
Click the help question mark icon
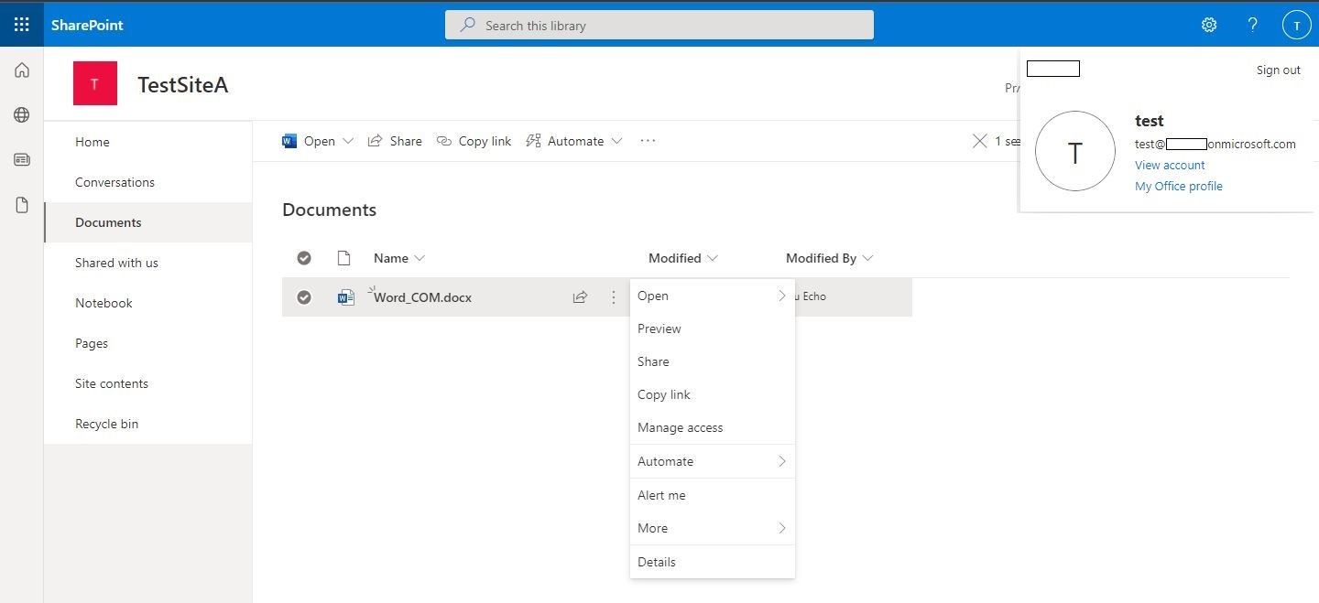1253,25
